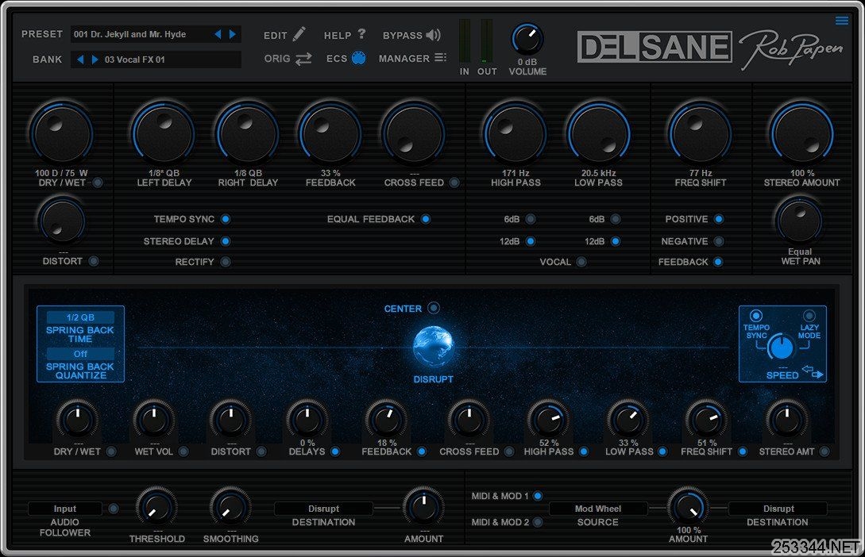Enable the DISTORT LED in top section
The image size is (865, 557).
(x=95, y=261)
